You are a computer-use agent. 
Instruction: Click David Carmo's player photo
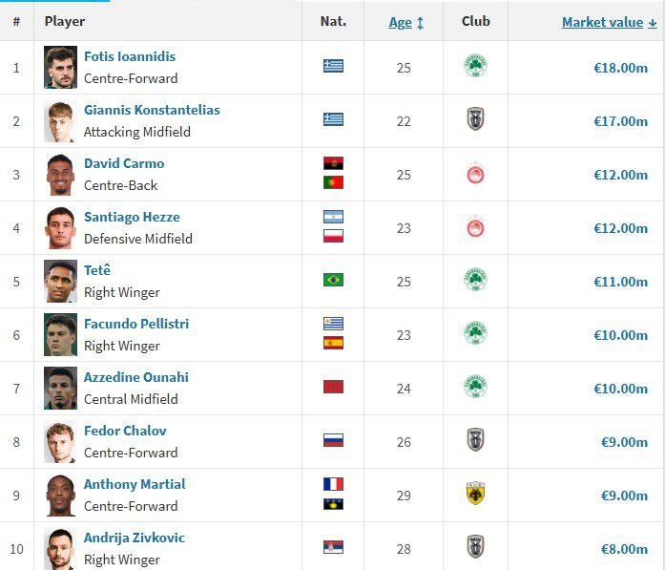click(x=60, y=174)
